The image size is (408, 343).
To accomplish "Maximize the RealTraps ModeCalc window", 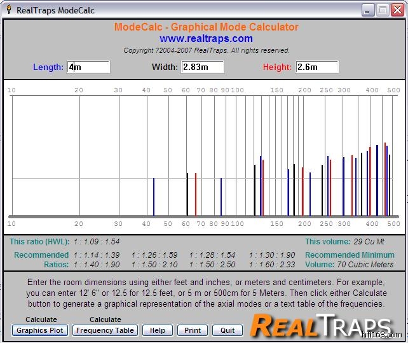I will pos(383,10).
